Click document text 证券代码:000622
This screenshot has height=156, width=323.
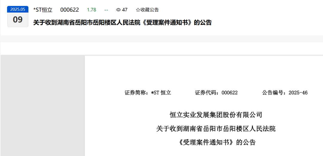click(216, 93)
